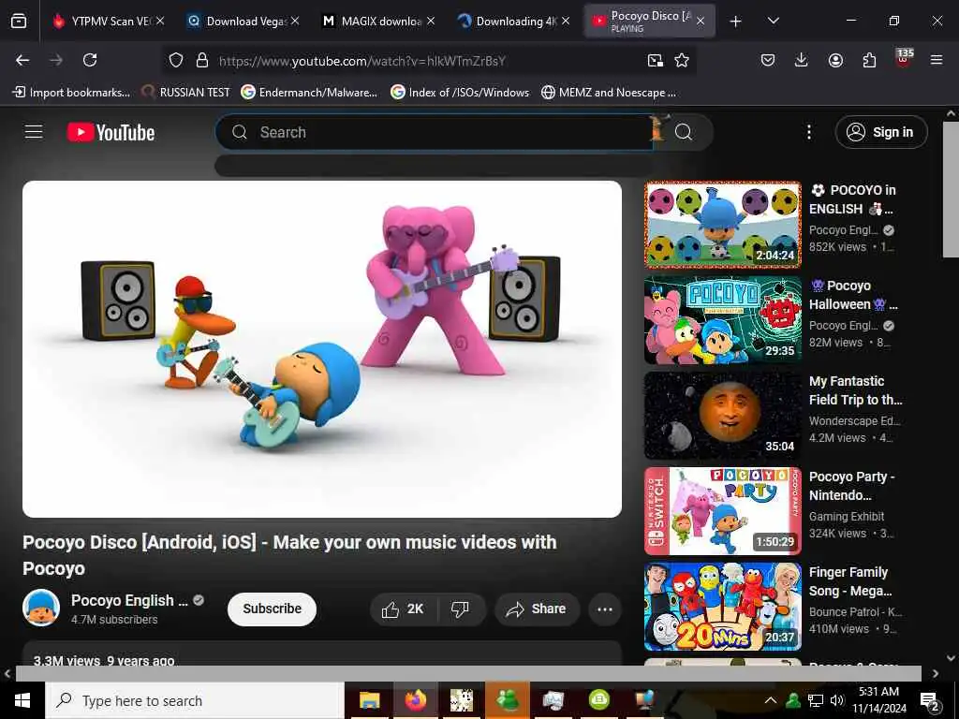The height and width of the screenshot is (719, 959).
Task: Close the YTPMV Scan tab
Action: tap(160, 22)
